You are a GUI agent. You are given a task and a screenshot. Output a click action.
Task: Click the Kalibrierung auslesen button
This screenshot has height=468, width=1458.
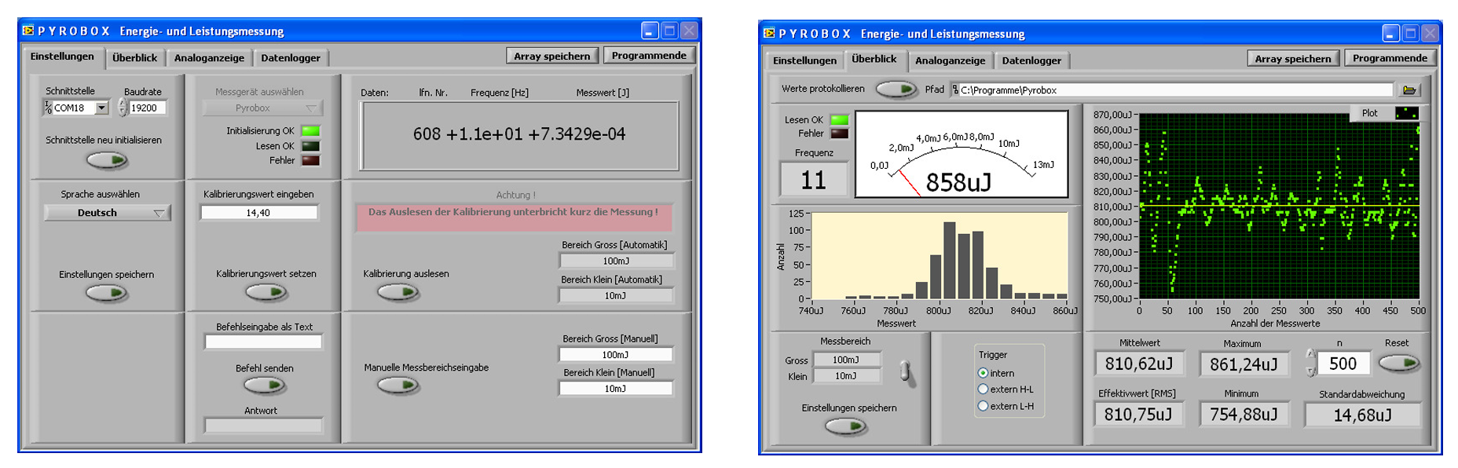398,292
